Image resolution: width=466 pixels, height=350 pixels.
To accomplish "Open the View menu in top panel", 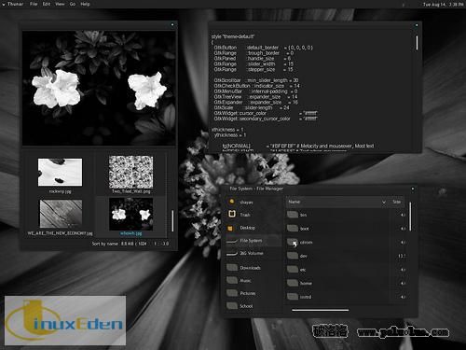I will point(60,4).
